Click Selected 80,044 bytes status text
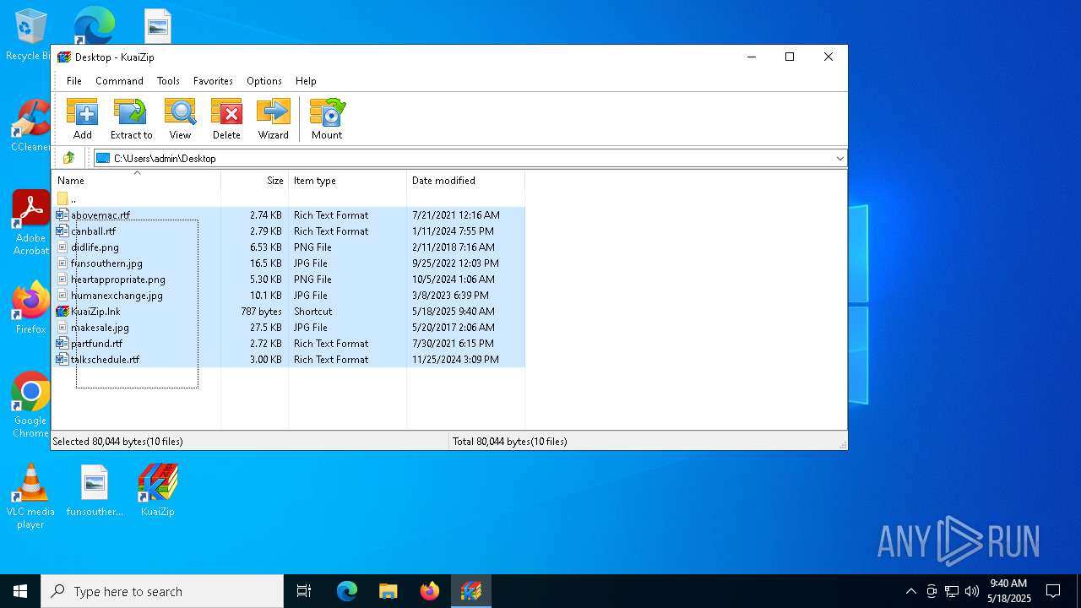Screen dimensions: 1081x608 pos(117,442)
